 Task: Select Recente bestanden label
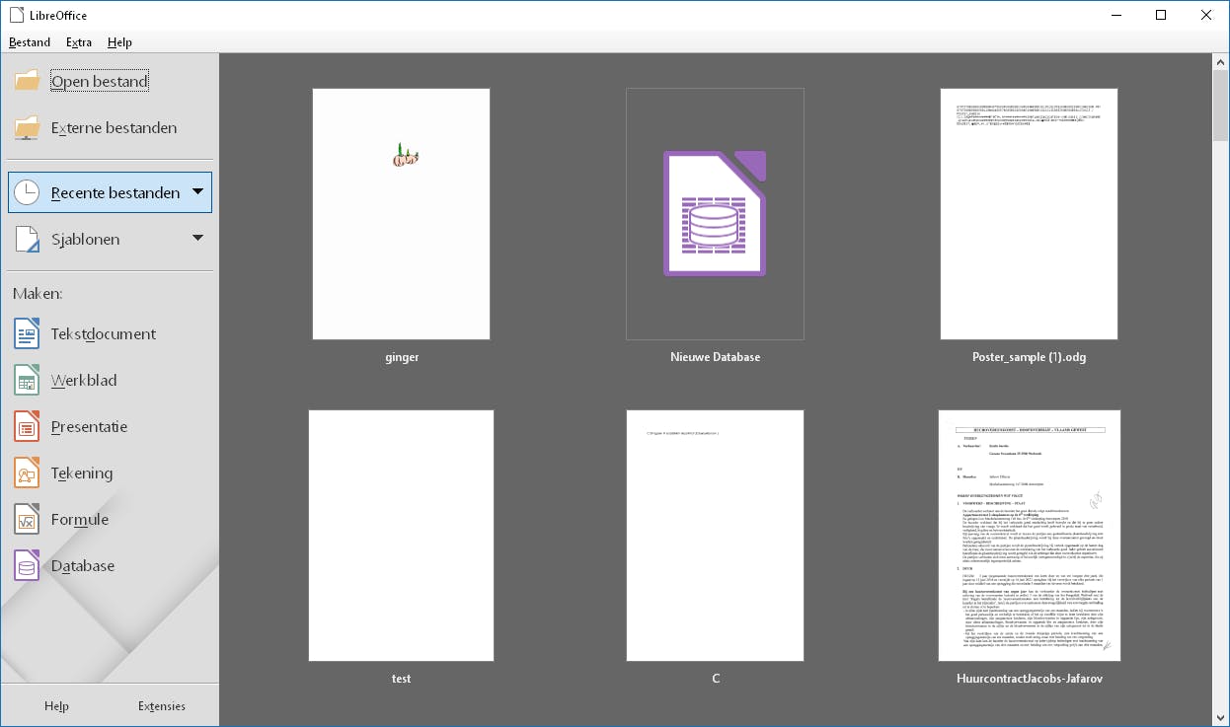tap(115, 193)
